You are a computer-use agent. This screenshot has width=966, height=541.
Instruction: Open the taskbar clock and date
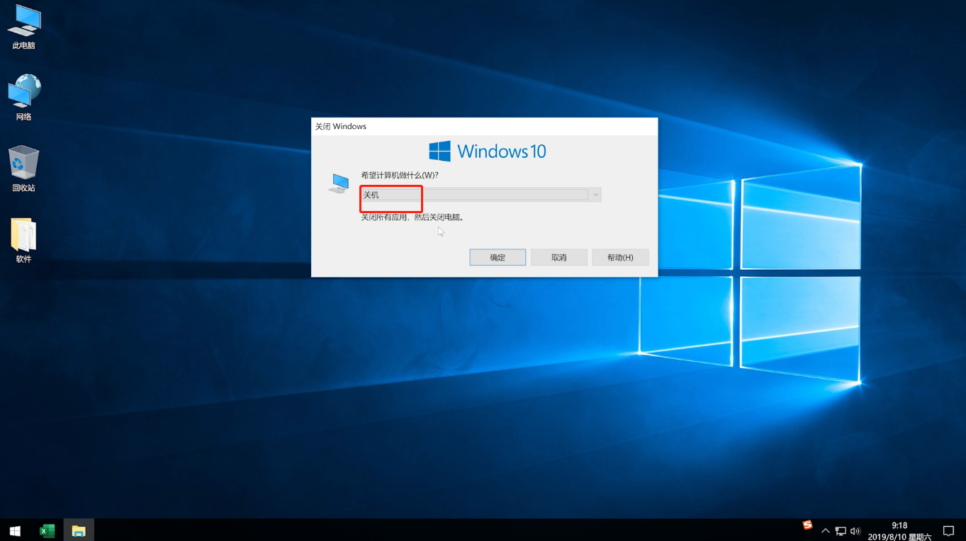(x=899, y=530)
